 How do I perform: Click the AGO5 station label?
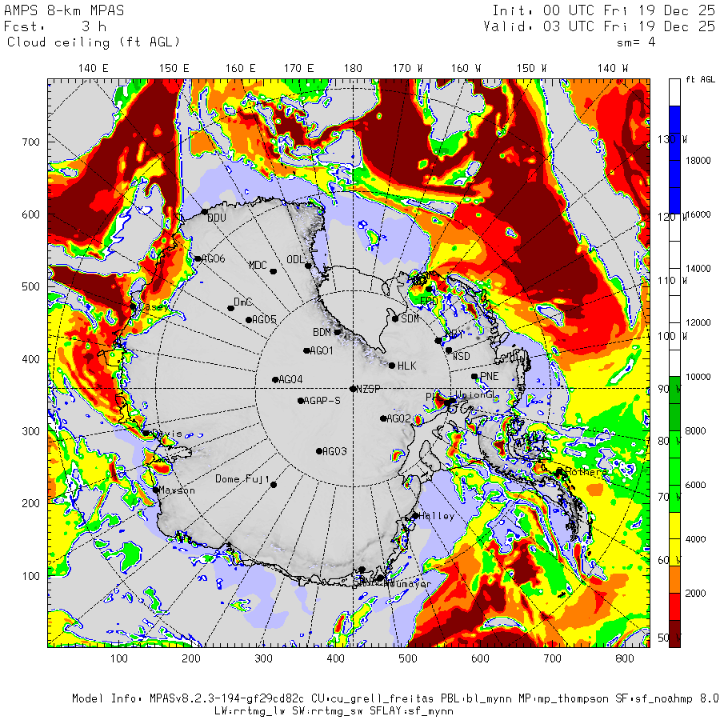(x=264, y=319)
